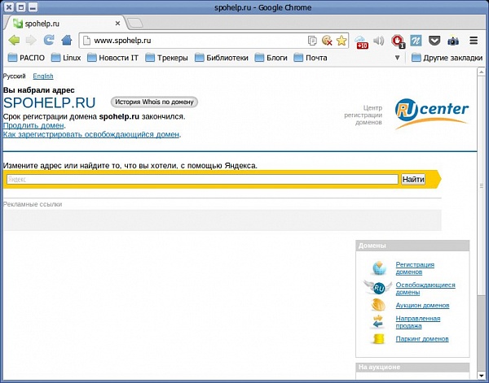489x383 pixels.
Task: Click the page copy icon in address bar
Action: click(x=312, y=41)
